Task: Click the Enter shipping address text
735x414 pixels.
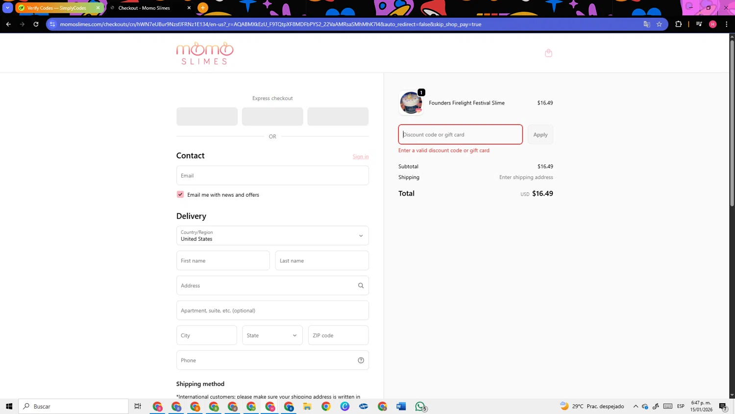Action: pyautogui.click(x=526, y=177)
